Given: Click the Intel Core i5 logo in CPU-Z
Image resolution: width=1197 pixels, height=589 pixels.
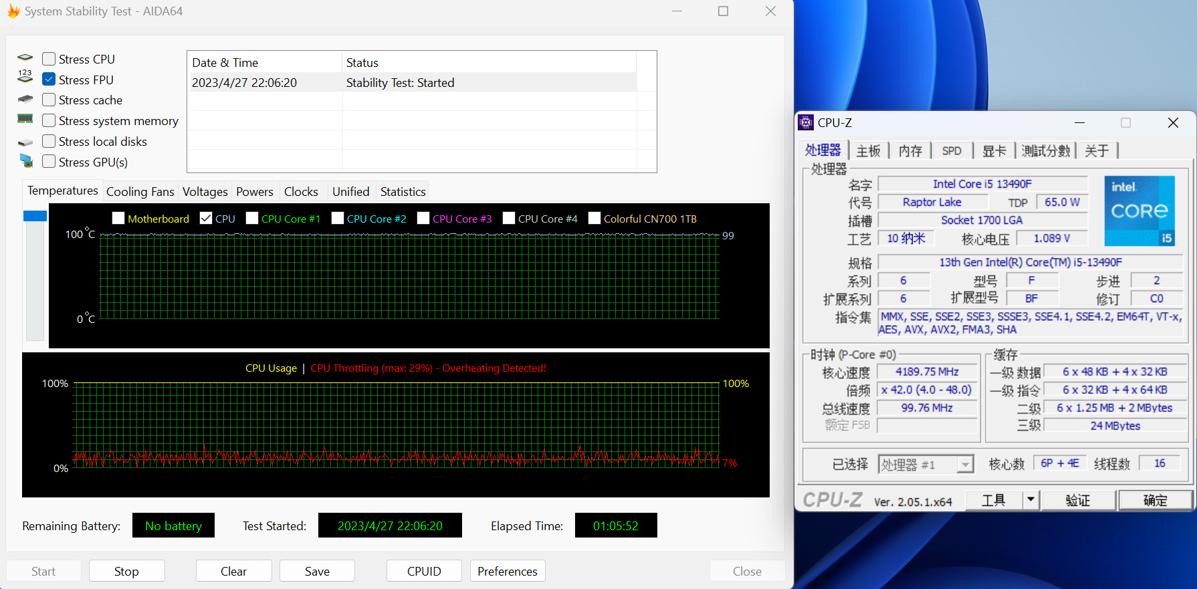Looking at the screenshot, I should [1139, 211].
